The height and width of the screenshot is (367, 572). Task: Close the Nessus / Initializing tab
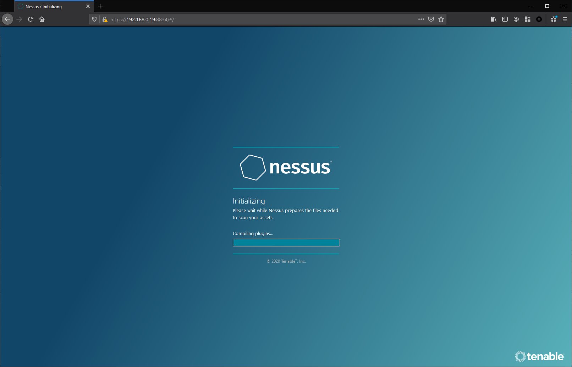tap(88, 6)
